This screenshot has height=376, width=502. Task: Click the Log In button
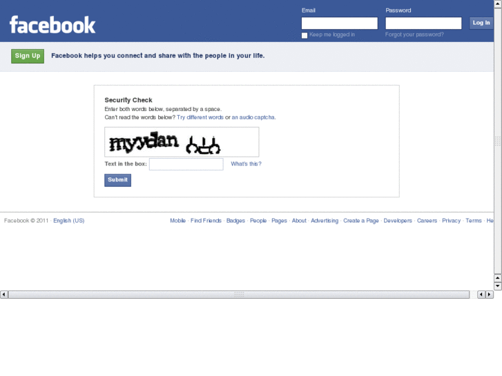481,23
